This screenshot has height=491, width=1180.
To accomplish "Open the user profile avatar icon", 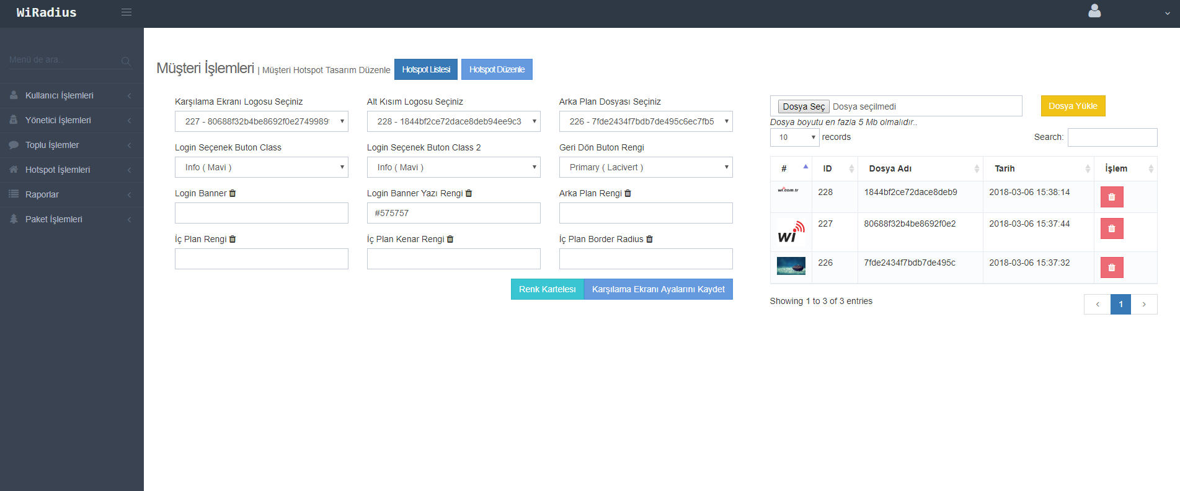I will pyautogui.click(x=1094, y=11).
